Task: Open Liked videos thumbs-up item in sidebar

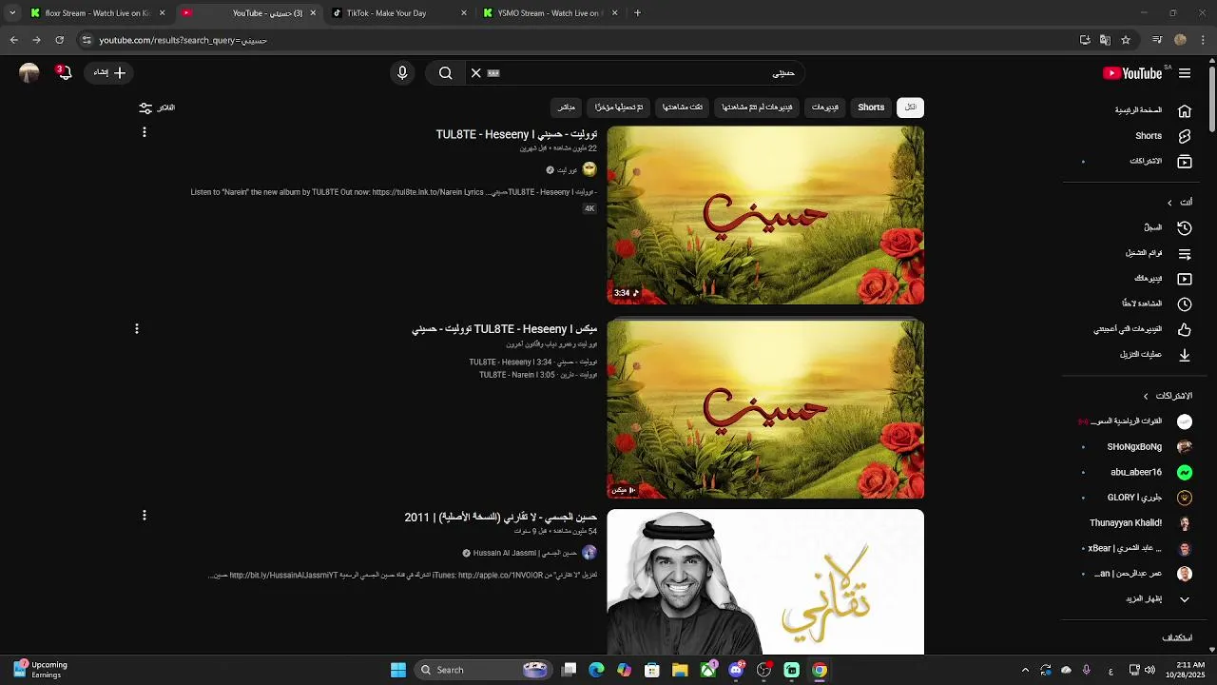Action: click(x=1185, y=329)
